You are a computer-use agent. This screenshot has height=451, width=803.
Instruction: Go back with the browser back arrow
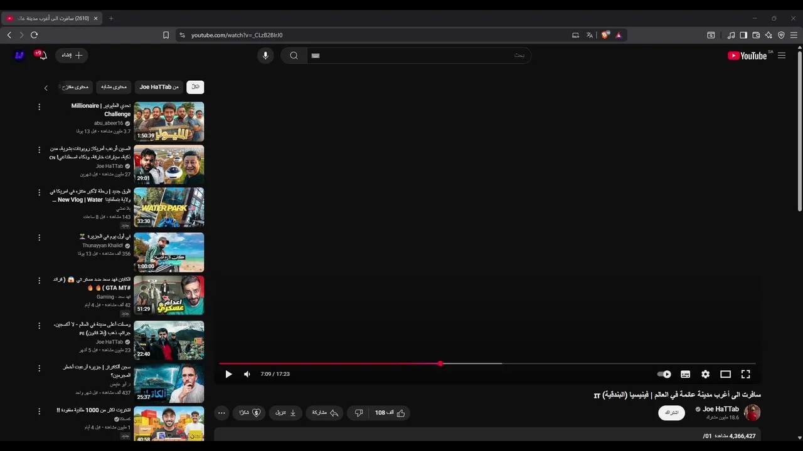click(9, 35)
